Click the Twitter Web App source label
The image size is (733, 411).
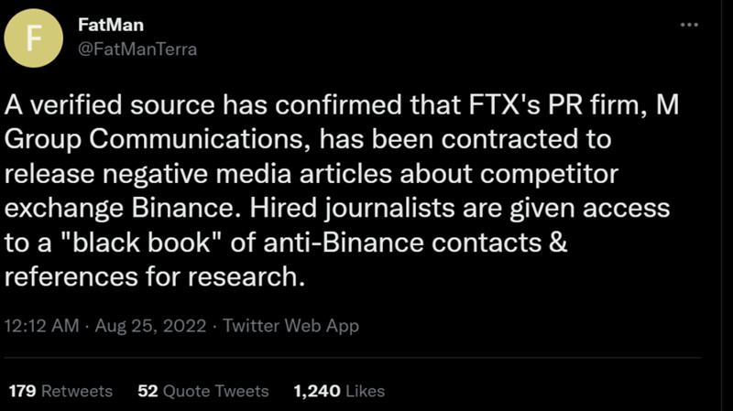coord(290,326)
